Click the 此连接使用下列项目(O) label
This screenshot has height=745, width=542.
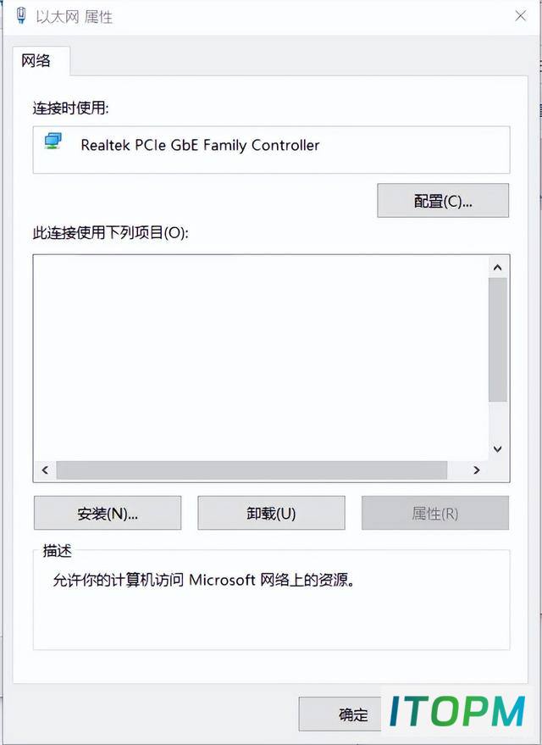click(x=111, y=233)
